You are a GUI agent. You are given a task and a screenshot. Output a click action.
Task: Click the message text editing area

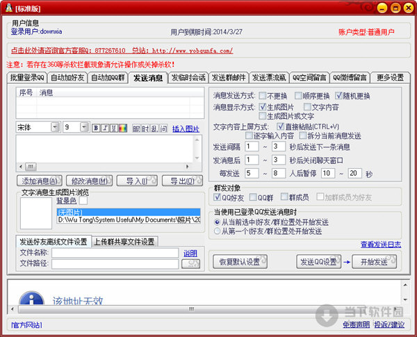tap(105, 149)
